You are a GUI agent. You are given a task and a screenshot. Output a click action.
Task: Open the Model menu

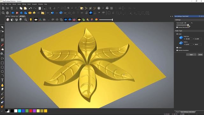click(14, 4)
